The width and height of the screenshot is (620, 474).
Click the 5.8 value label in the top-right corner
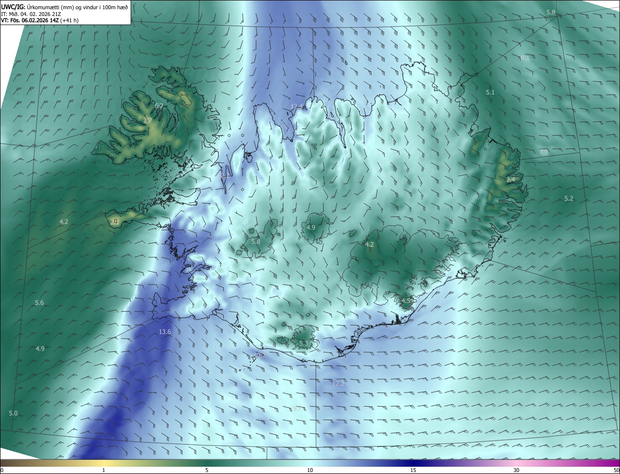pyautogui.click(x=551, y=12)
